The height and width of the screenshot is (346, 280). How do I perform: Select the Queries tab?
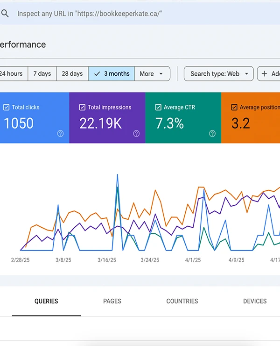click(x=46, y=301)
